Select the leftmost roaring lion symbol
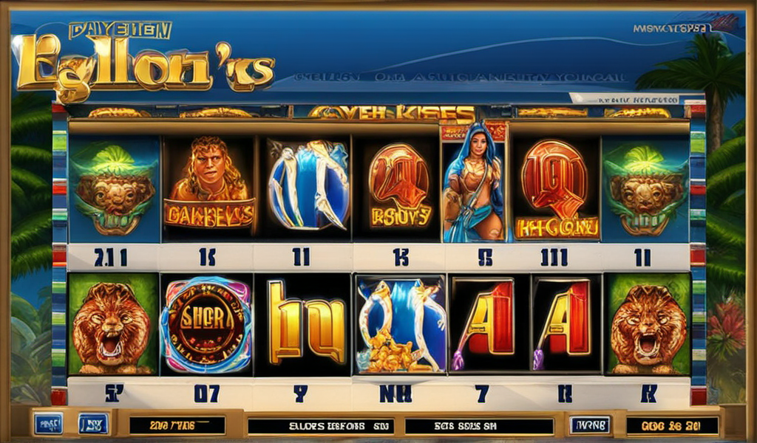 [x=113, y=324]
